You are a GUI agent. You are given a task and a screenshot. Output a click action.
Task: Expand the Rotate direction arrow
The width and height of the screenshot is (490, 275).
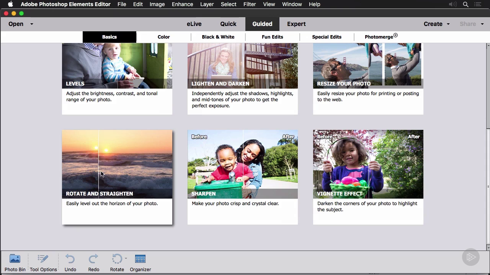tap(126, 259)
